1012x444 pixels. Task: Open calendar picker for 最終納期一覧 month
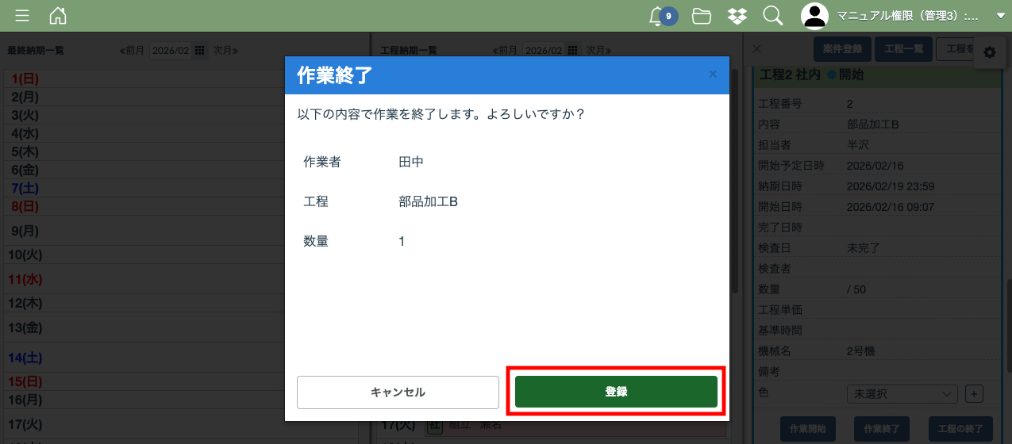pyautogui.click(x=200, y=50)
